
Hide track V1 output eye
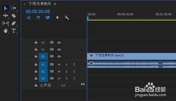(x=59, y=56)
